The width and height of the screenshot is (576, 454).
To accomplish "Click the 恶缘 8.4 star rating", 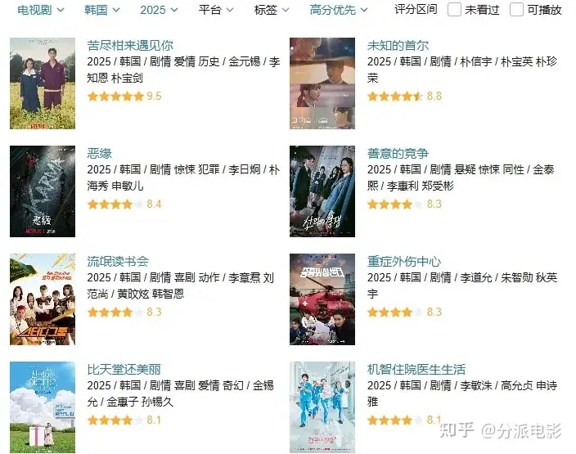I will click(124, 205).
